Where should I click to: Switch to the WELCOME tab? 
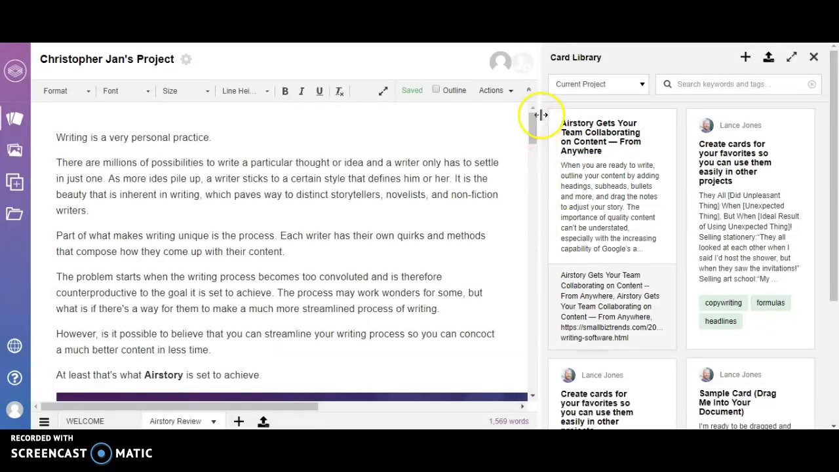pos(85,422)
